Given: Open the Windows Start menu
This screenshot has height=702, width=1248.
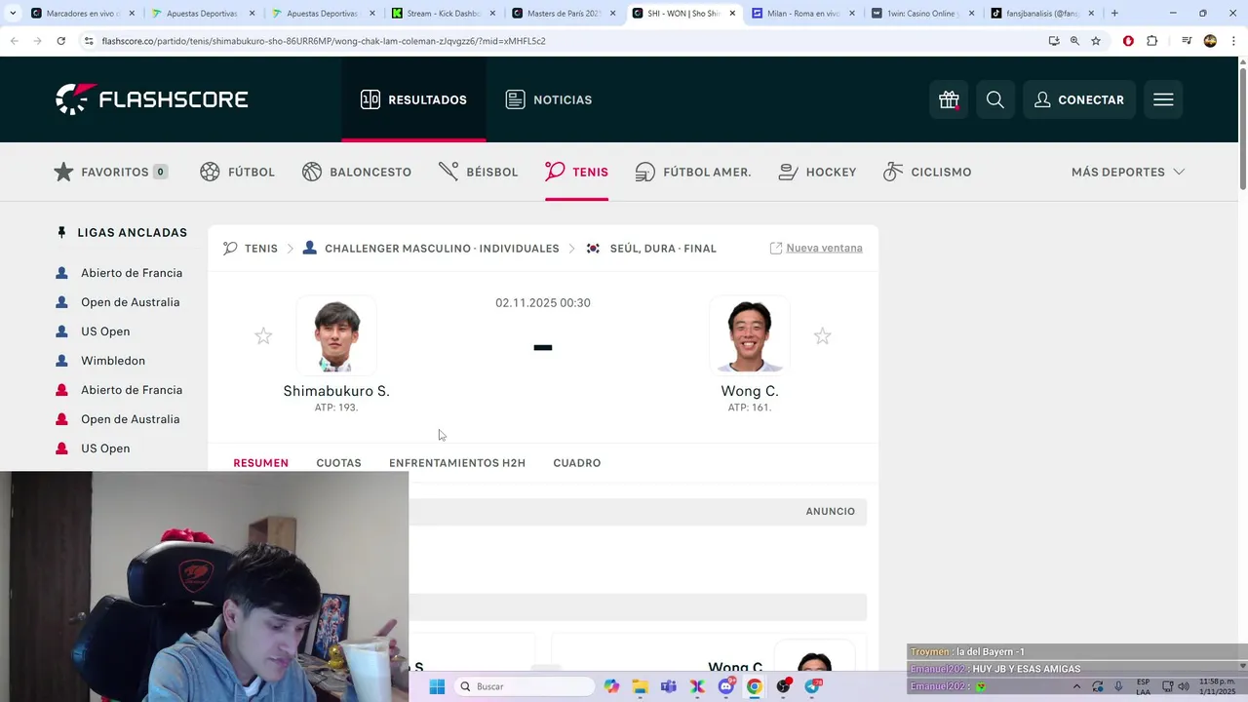Looking at the screenshot, I should (x=437, y=686).
